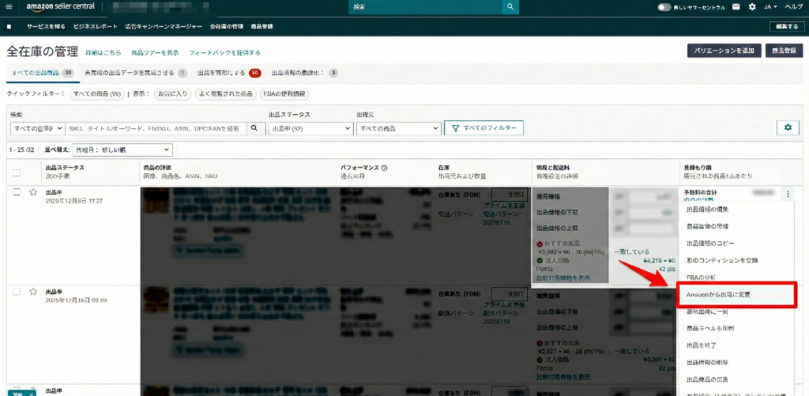This screenshot has height=396, width=809.
Task: Check the first listing's row checkbox
Action: pos(17,192)
